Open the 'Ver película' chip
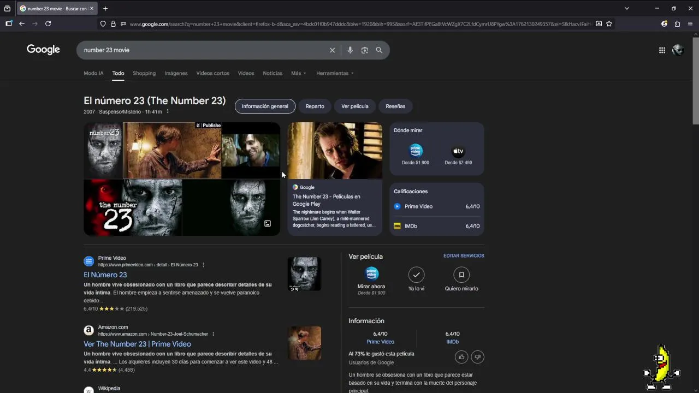This screenshot has width=699, height=393. click(x=355, y=106)
